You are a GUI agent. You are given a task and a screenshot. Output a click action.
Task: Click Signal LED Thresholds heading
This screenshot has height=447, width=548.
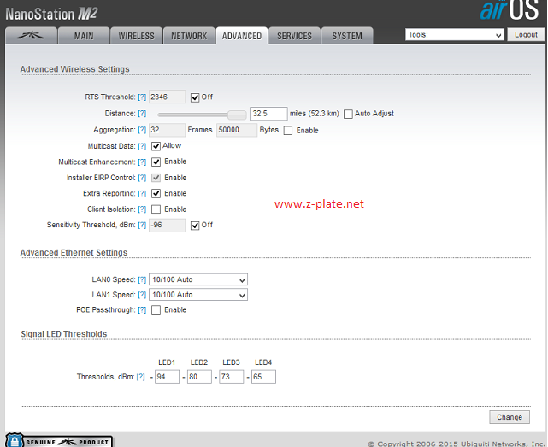point(63,334)
